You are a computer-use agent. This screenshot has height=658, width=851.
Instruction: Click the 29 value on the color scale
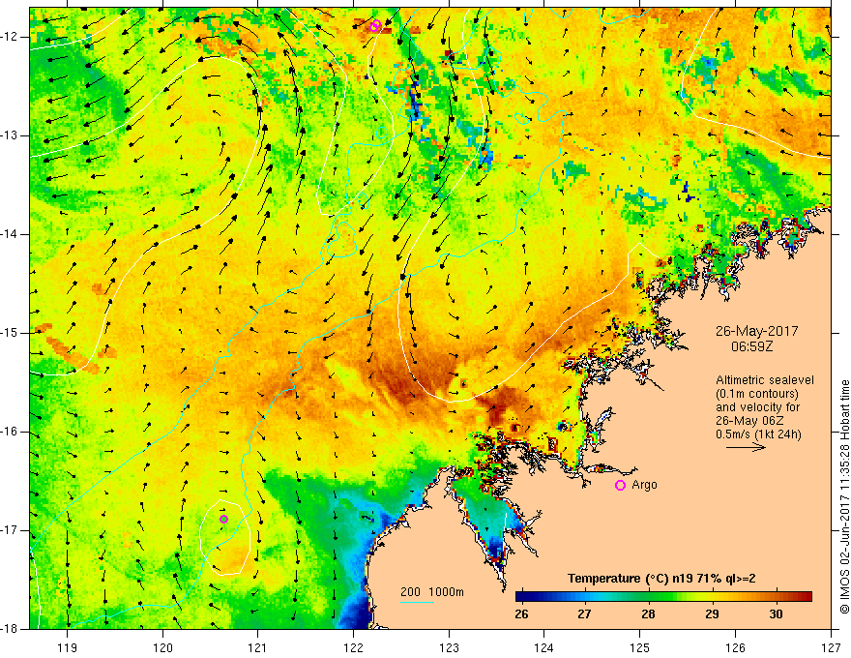[712, 614]
